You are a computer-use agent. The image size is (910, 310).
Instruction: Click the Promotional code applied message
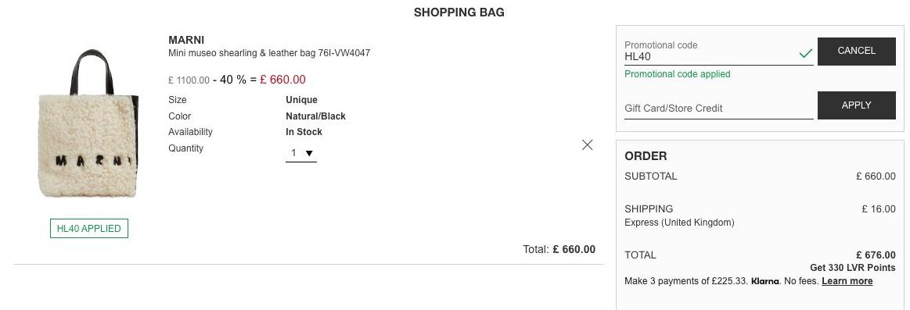(678, 74)
